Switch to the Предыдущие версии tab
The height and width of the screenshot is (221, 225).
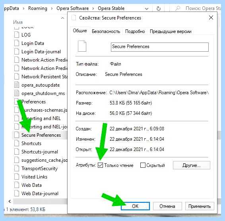pos(171,31)
